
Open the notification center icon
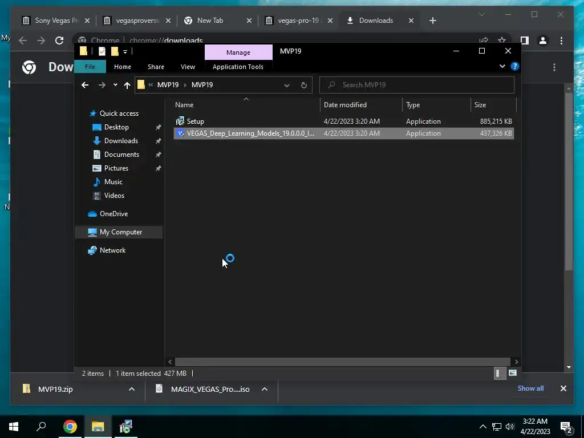(x=566, y=427)
